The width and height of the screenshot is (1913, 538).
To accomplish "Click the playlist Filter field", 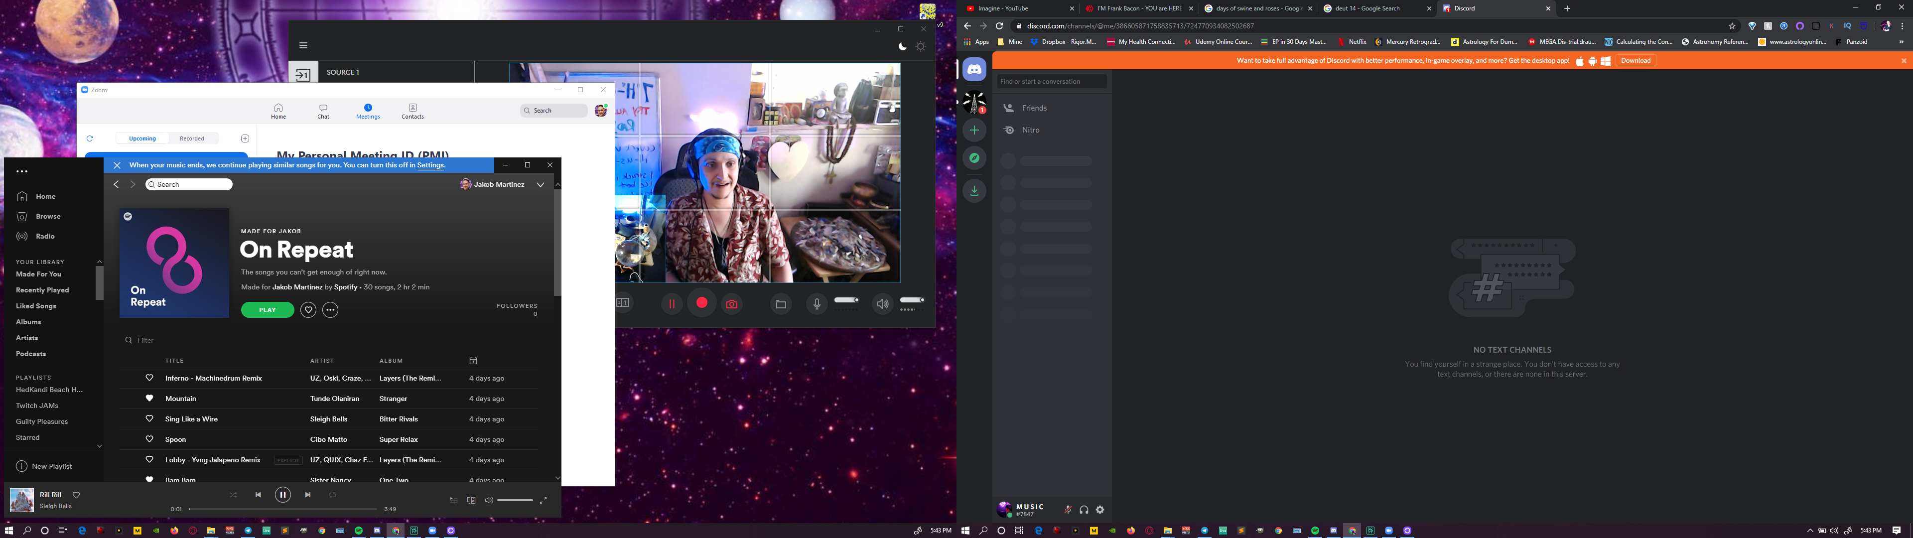I will pos(145,340).
